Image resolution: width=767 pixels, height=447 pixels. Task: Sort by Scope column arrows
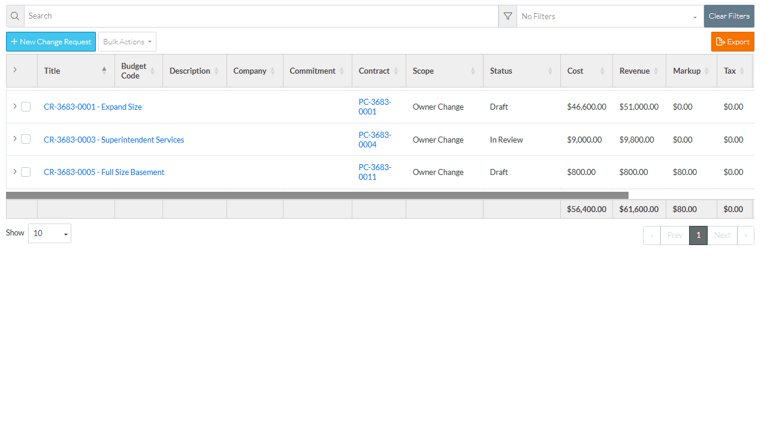[473, 71]
